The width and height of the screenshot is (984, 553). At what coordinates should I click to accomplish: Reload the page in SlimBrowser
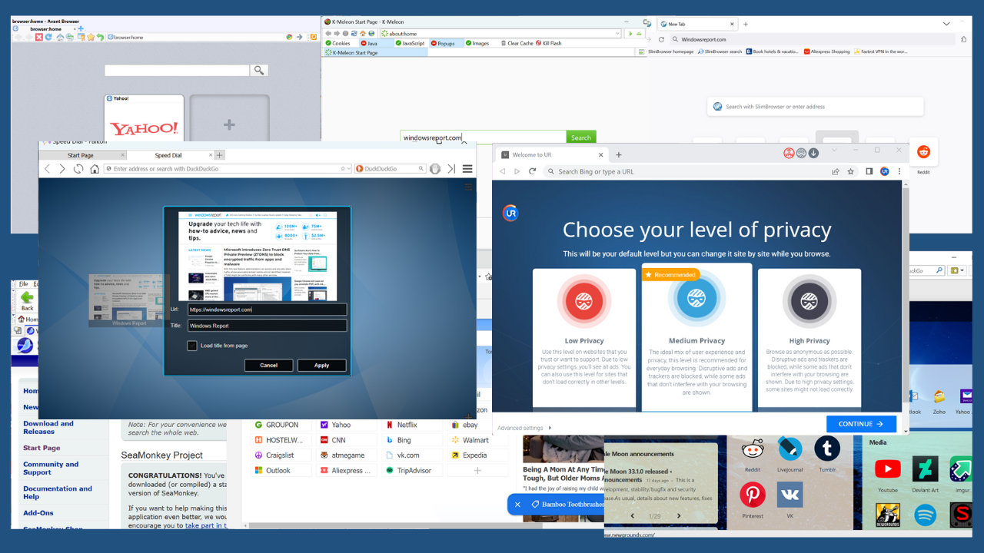point(661,39)
